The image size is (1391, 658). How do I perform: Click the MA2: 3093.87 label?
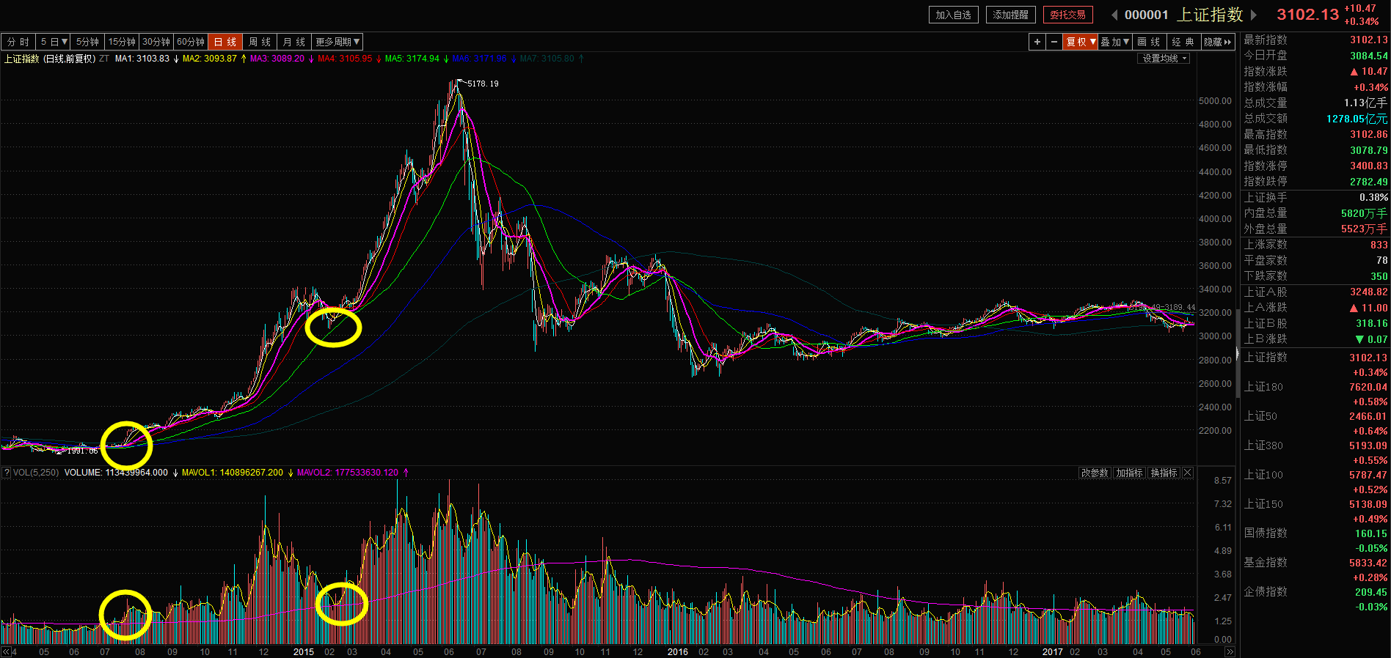(x=210, y=59)
